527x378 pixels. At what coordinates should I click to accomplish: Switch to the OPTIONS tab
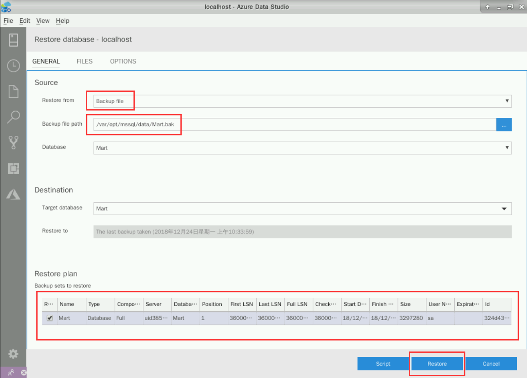point(123,61)
